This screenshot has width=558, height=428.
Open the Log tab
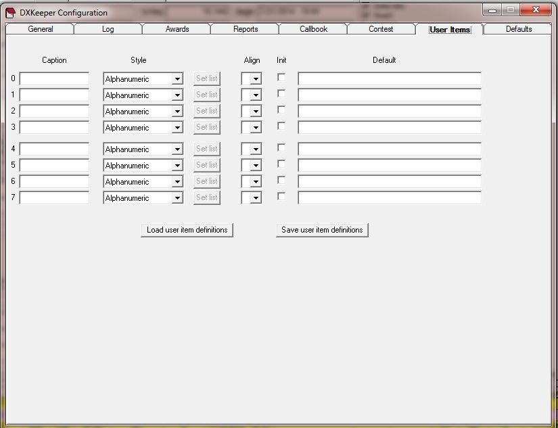point(108,29)
